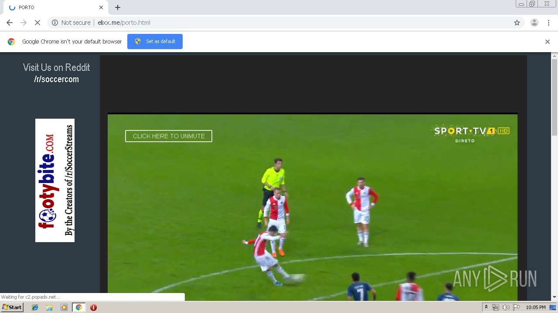Click the page scrollbar down arrow
The width and height of the screenshot is (558, 313).
pos(555,297)
